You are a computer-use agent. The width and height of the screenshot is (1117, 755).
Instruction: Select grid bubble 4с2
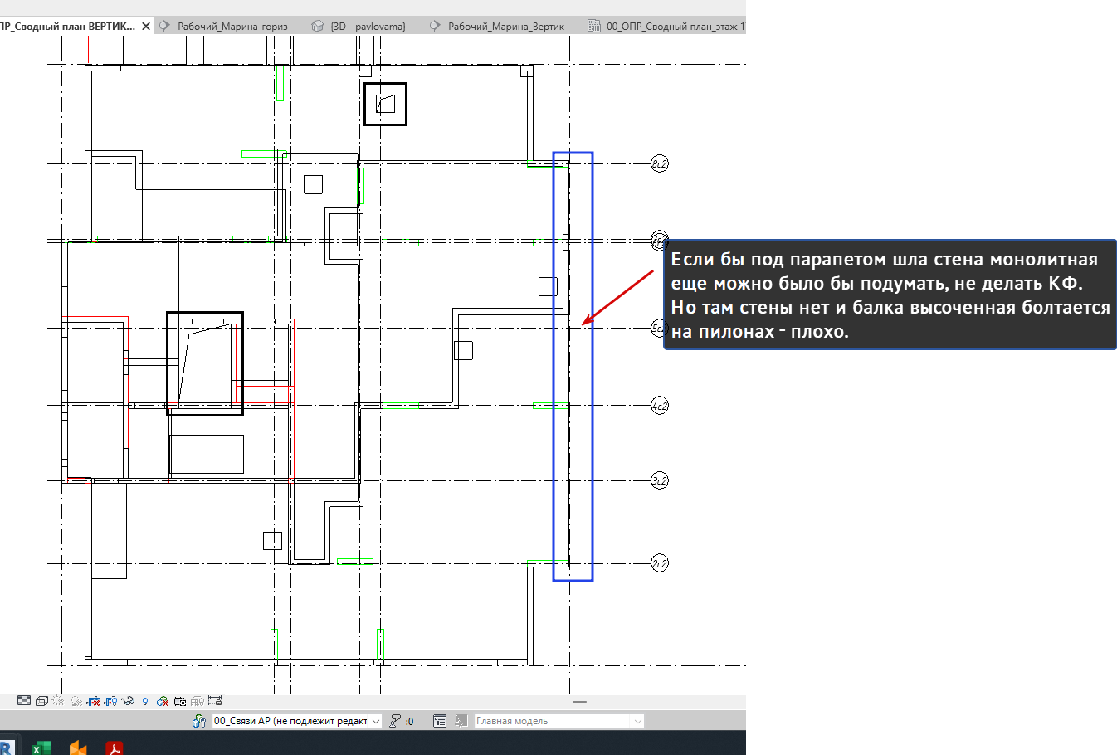click(659, 406)
